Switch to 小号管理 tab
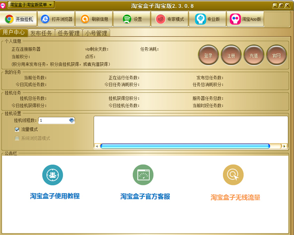The height and width of the screenshot is (235, 294). (x=96, y=33)
